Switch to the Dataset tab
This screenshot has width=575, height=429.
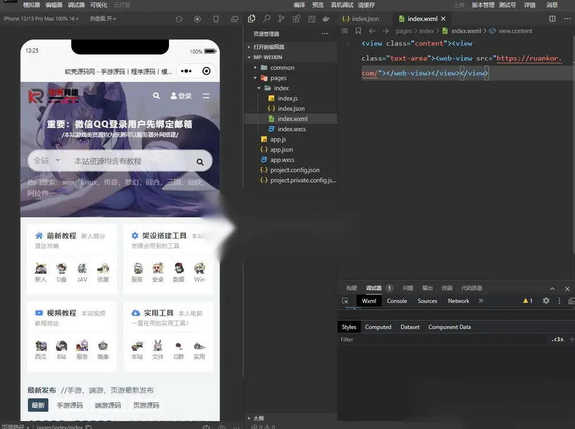410,327
